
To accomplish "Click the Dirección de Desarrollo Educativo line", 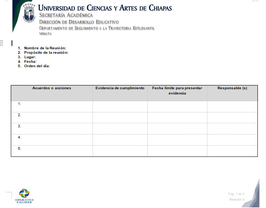I will tap(79, 22).
